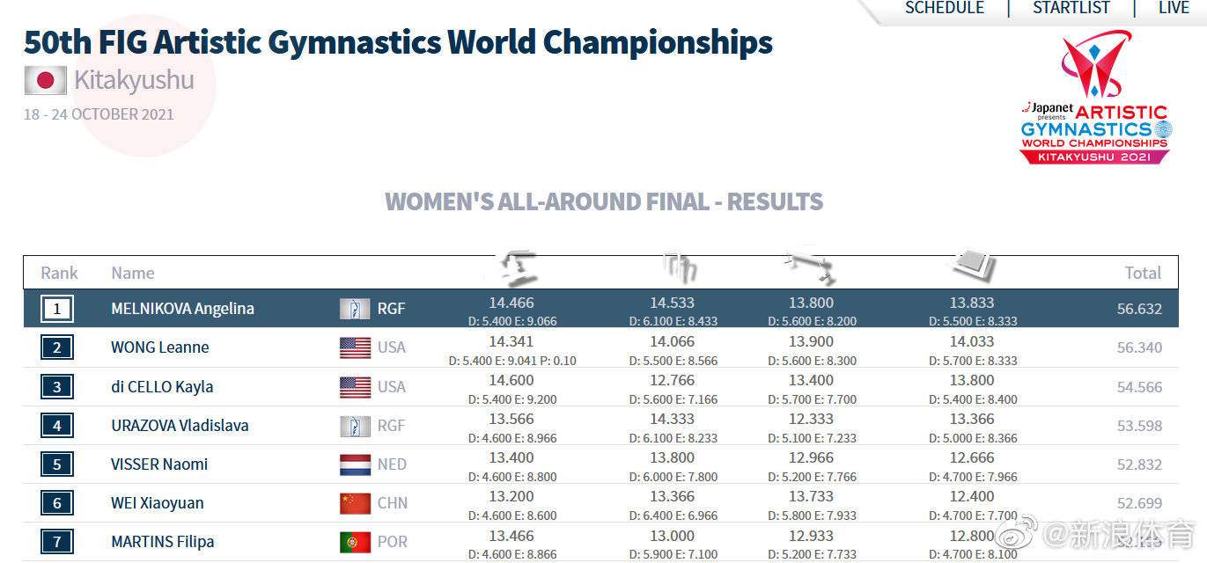Click the Portugal flag beside MARTINS Filipa

(x=355, y=541)
